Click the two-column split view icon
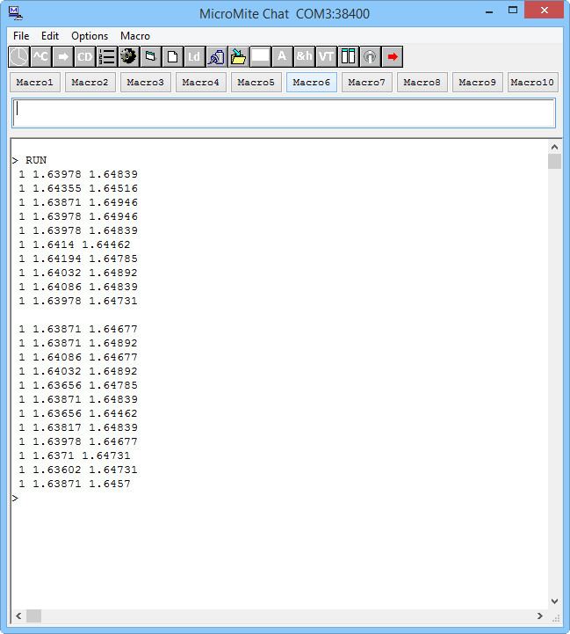The height and width of the screenshot is (634, 570). pyautogui.click(x=348, y=56)
